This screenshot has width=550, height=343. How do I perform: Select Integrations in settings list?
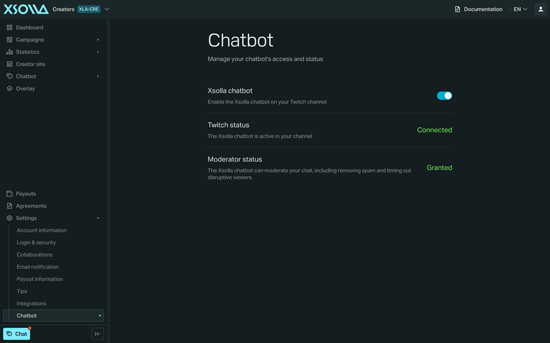(x=32, y=304)
